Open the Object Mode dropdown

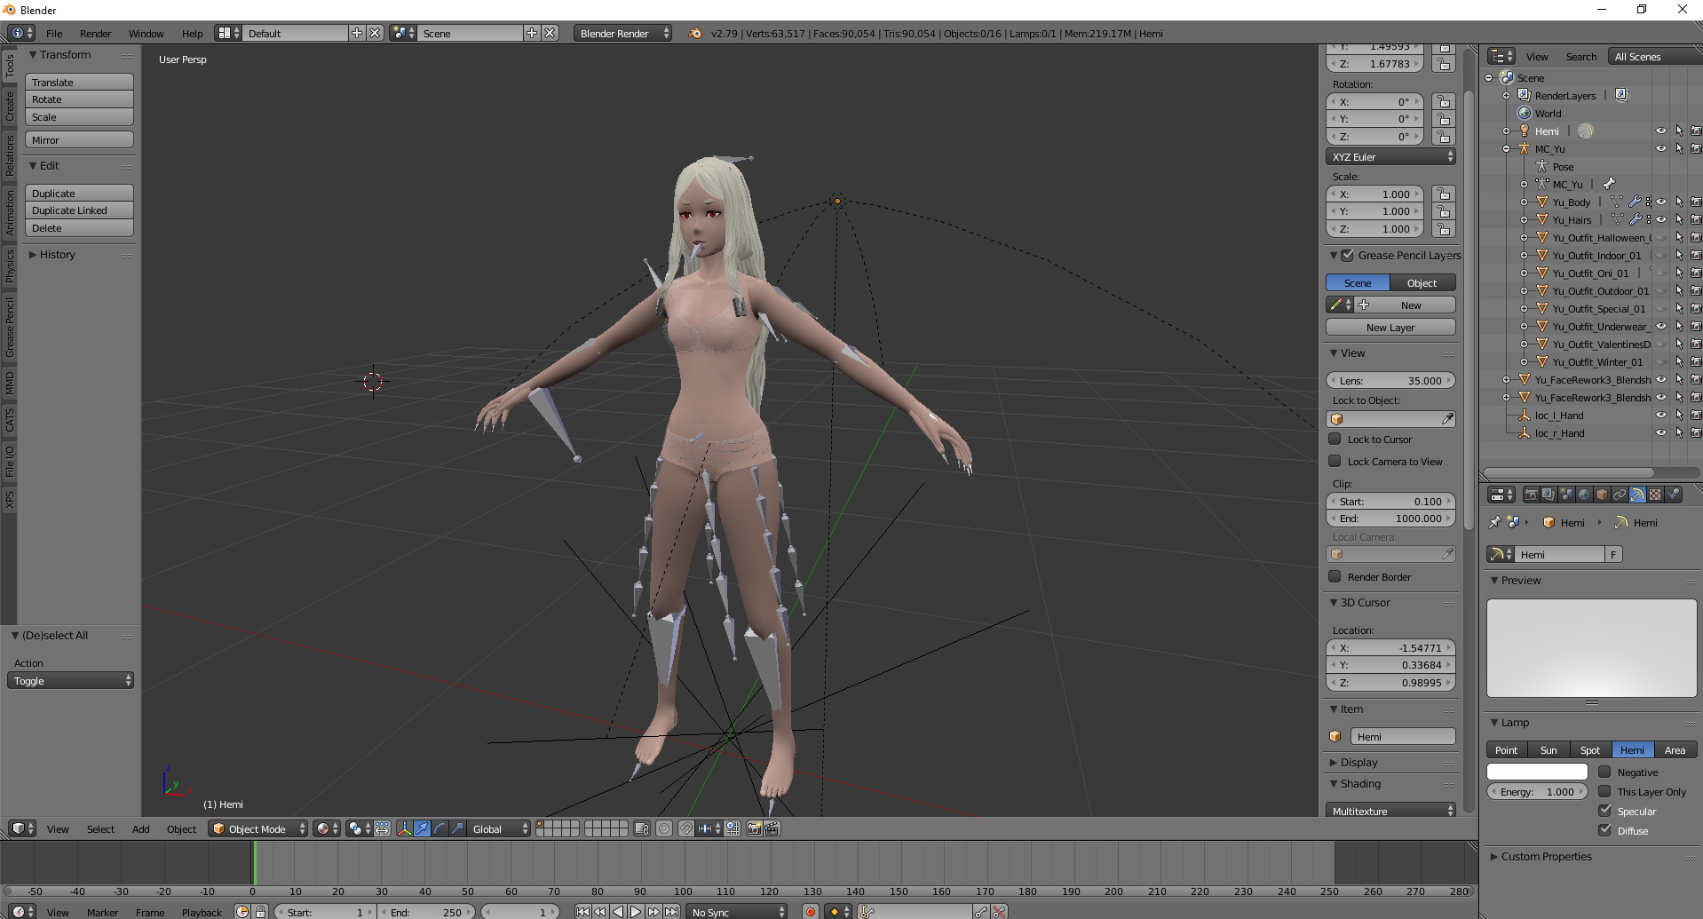click(258, 828)
